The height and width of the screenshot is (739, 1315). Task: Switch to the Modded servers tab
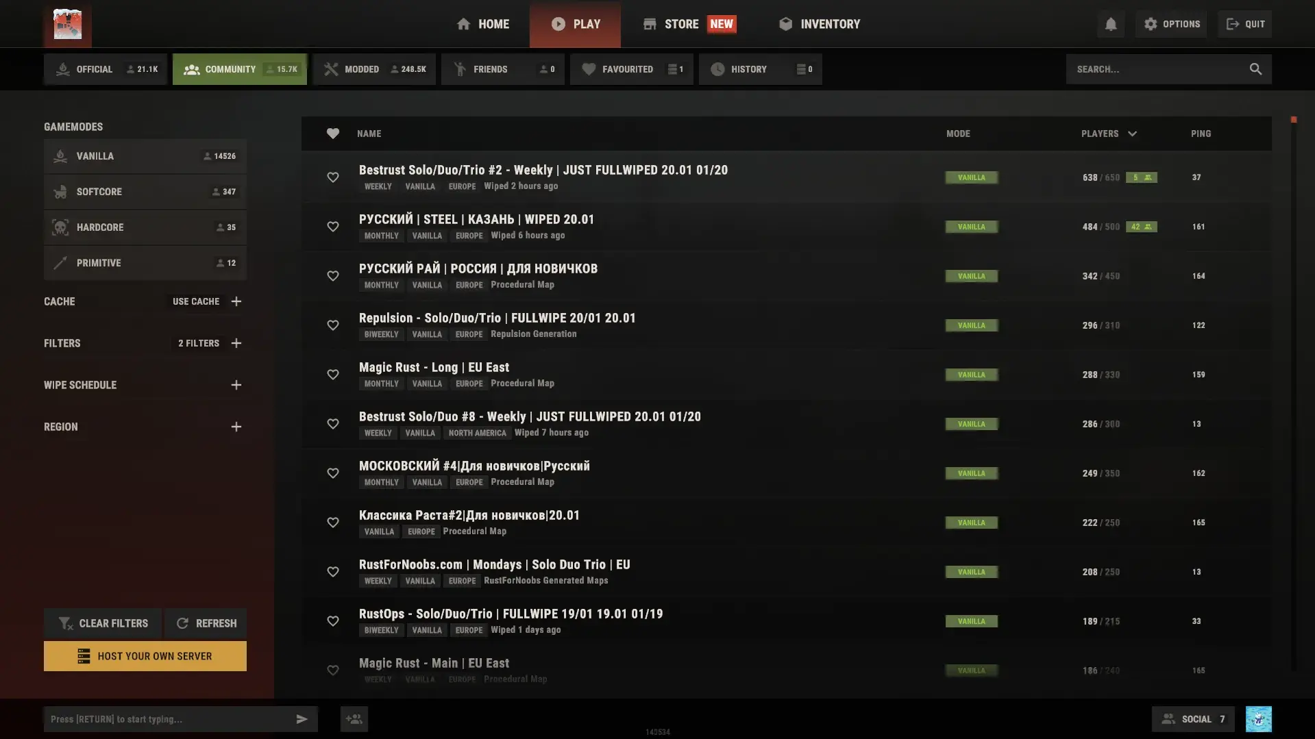(374, 69)
